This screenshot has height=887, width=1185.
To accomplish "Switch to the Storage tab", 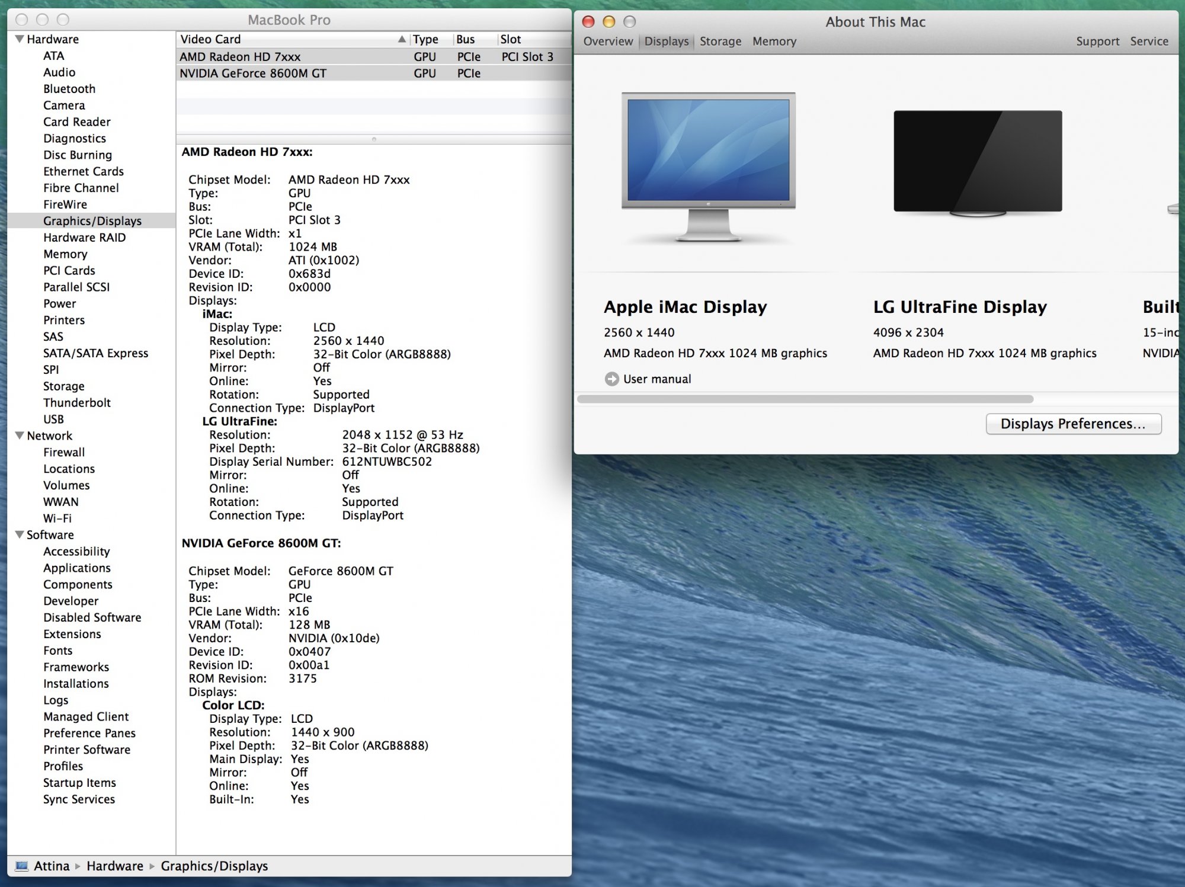I will pyautogui.click(x=720, y=41).
